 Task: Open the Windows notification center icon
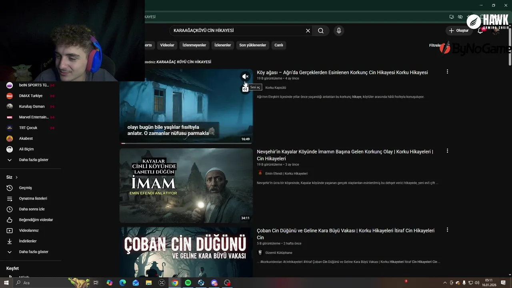[x=504, y=283]
